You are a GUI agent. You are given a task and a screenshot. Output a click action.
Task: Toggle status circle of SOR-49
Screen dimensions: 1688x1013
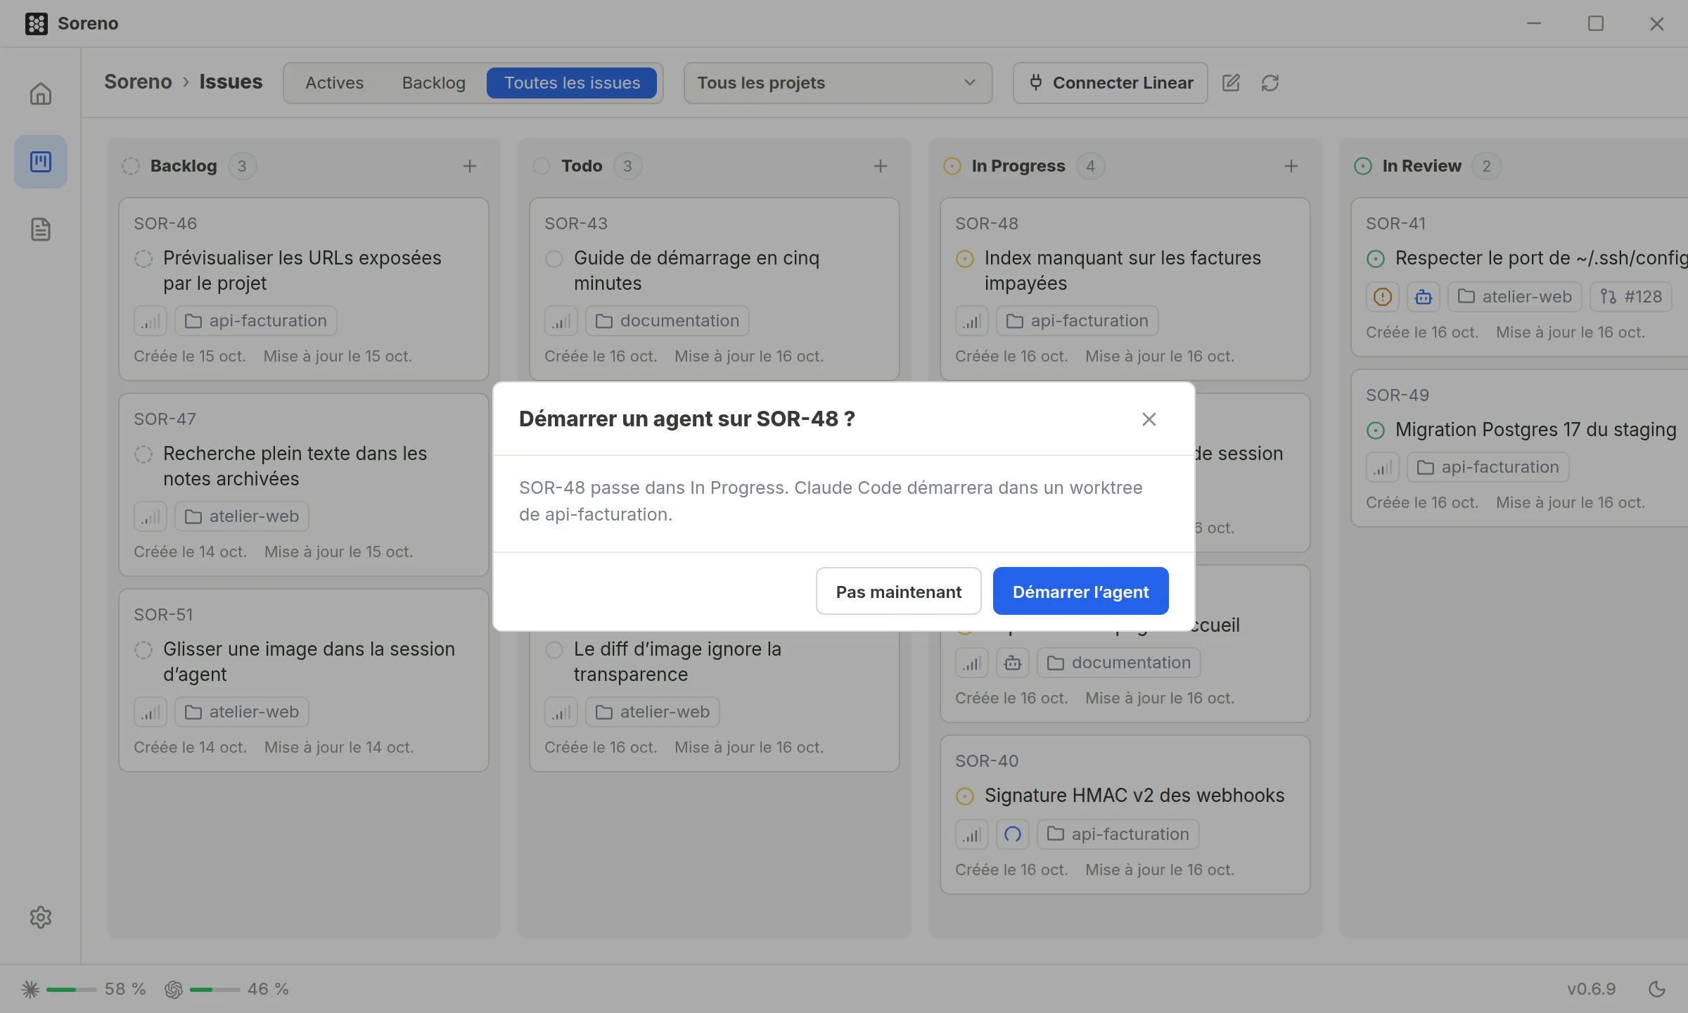[1376, 431]
